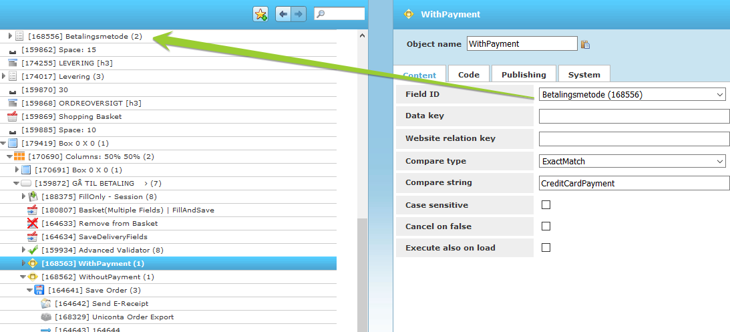Select the "[164633] Remove from Basket" row
This screenshot has height=332, width=730.
[x=168, y=224]
